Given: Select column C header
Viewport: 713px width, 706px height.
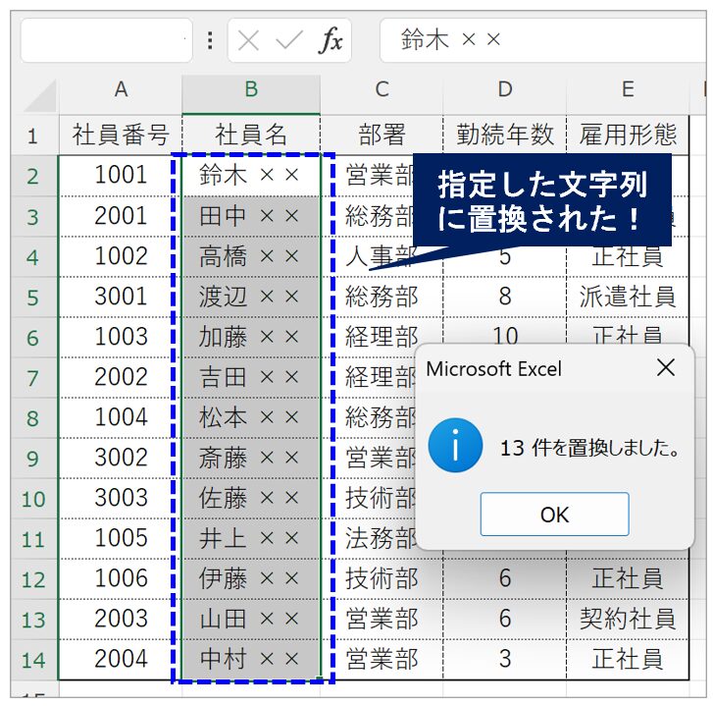Looking at the screenshot, I should click(x=382, y=90).
